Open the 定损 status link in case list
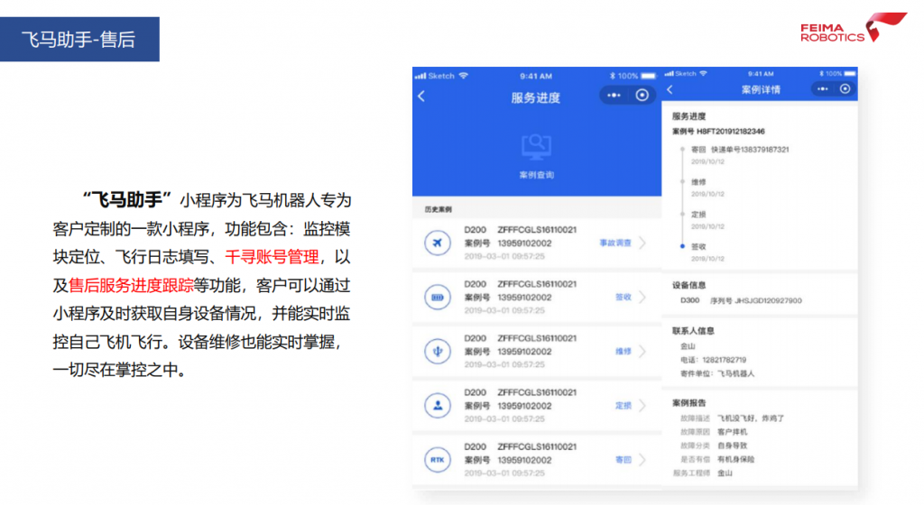The image size is (924, 505). pos(624,406)
